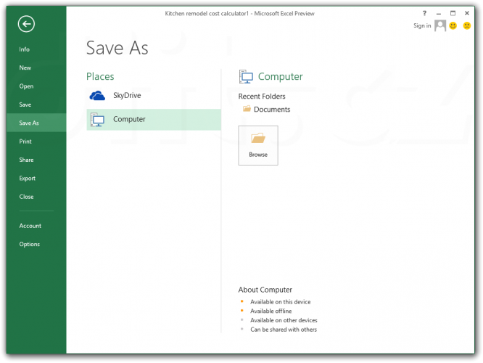The image size is (483, 363).
Task: Click the Sign in link
Action: pyautogui.click(x=422, y=25)
